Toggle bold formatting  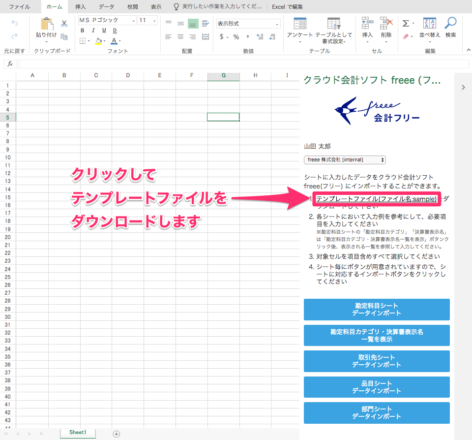pyautogui.click(x=83, y=31)
